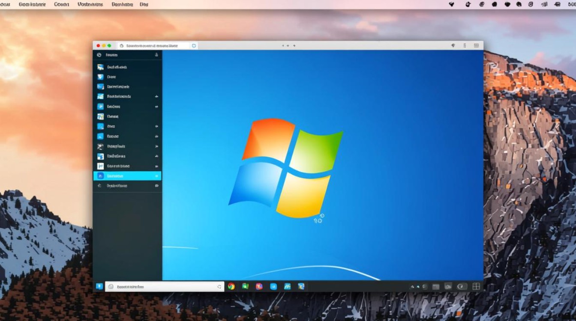This screenshot has height=321, width=576.
Task: Click the blue icon right of the address bar
Action: point(194,45)
